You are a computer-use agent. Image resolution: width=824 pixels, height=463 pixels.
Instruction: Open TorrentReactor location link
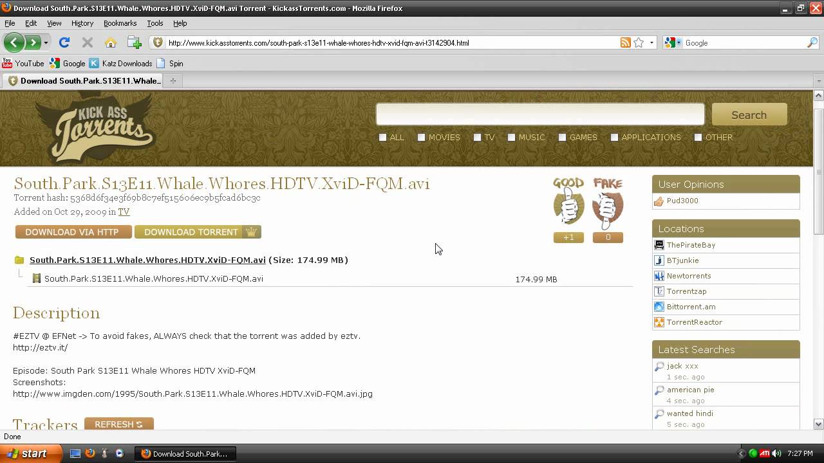695,322
